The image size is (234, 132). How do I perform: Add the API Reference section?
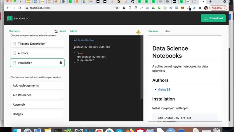pos(37,95)
